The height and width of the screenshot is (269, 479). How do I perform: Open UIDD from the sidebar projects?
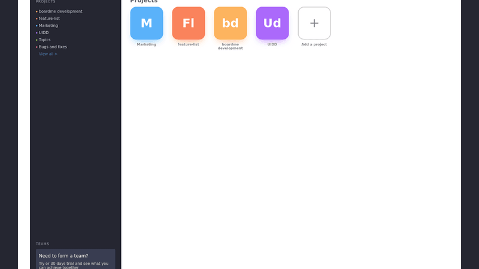[x=44, y=33]
